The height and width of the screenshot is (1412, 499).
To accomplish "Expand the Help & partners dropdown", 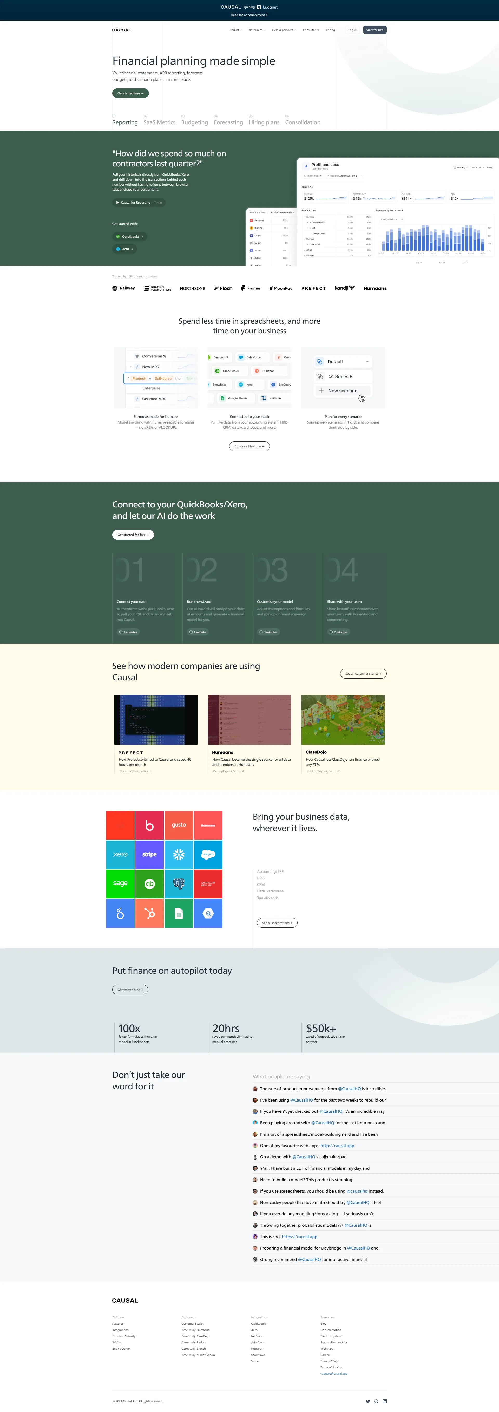I will pos(284,30).
